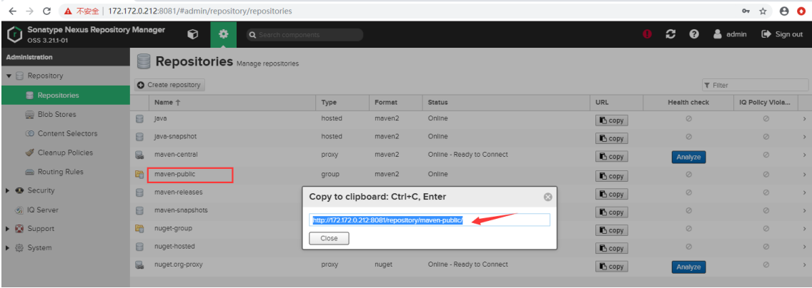Screen dimensions: 812x288
Task: Reload the browser page
Action: coord(46,11)
